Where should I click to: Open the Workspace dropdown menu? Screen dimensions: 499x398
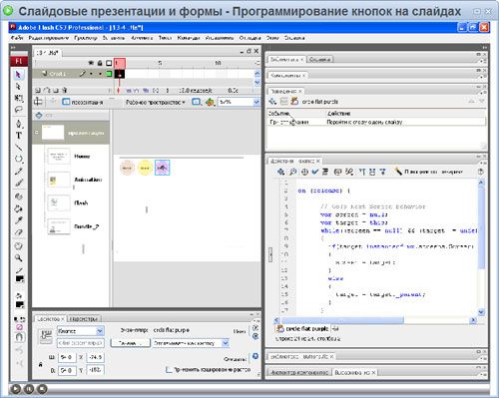156,102
